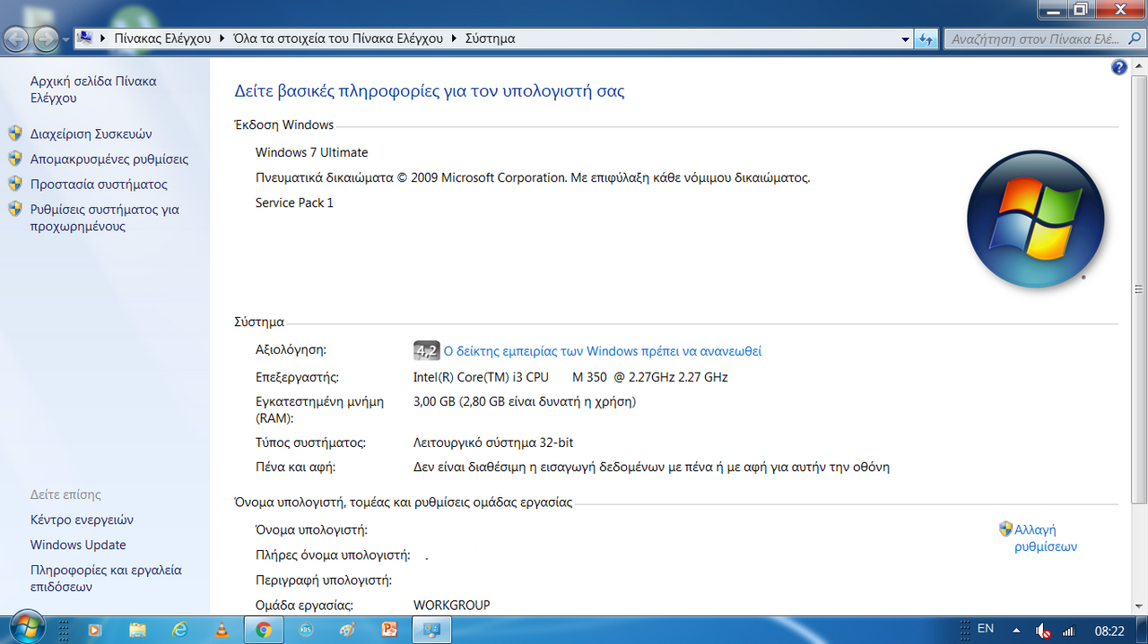Screen dimensions: 1148x644
Task: Click the 4,2 experience index badge
Action: [426, 350]
